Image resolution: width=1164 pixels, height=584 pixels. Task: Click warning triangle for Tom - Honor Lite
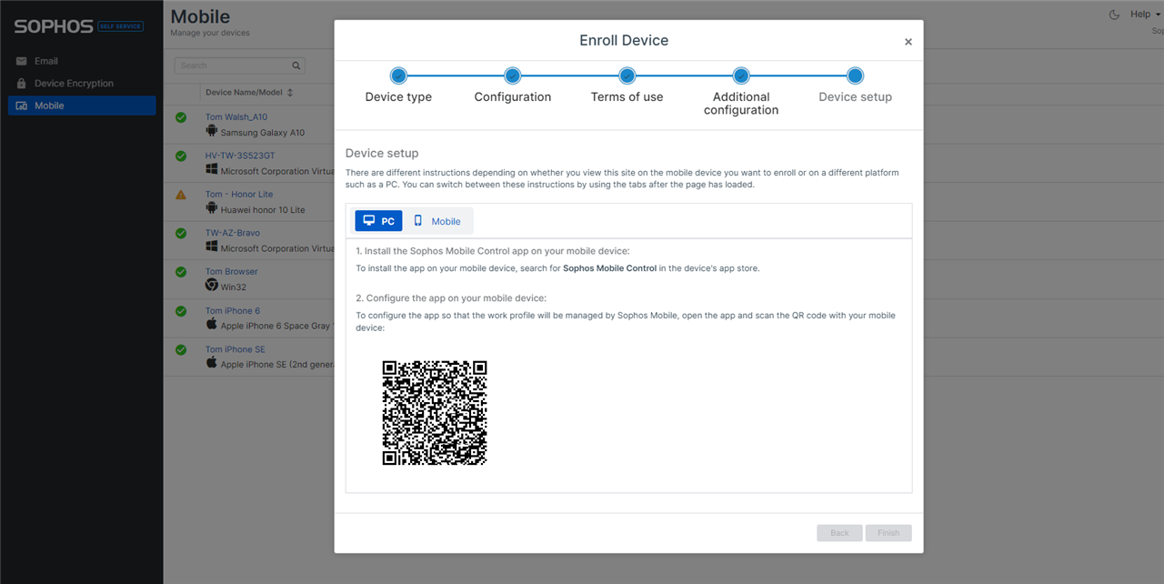(181, 195)
